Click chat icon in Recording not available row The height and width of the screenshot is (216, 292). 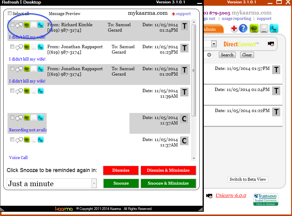click(x=19, y=118)
